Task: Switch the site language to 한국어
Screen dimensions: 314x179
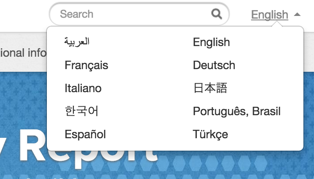Action: pos(81,111)
